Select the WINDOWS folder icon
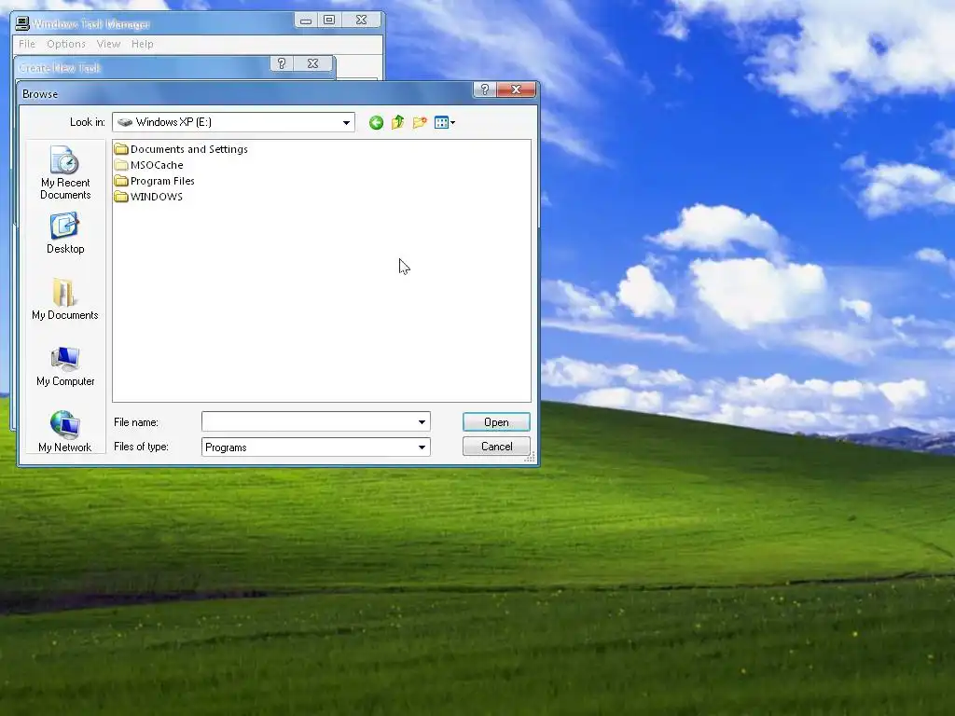Image resolution: width=955 pixels, height=716 pixels. 121,197
